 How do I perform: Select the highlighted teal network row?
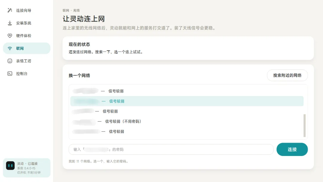[x=187, y=101]
